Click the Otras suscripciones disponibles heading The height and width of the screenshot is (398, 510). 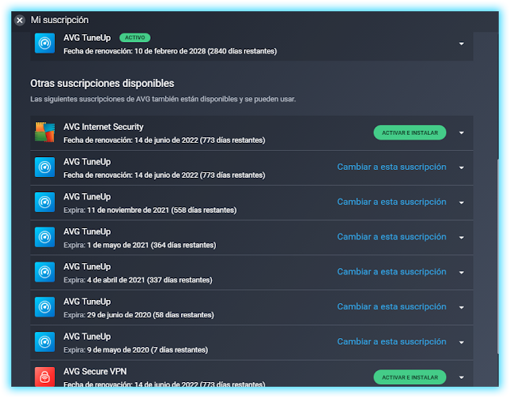click(x=102, y=84)
